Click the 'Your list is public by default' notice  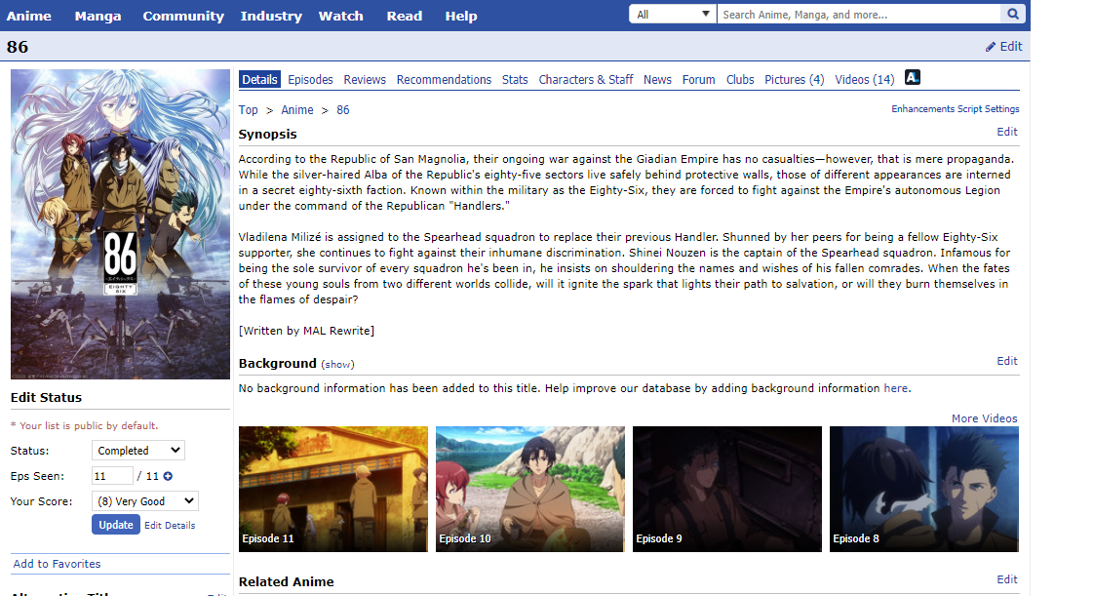tap(85, 425)
